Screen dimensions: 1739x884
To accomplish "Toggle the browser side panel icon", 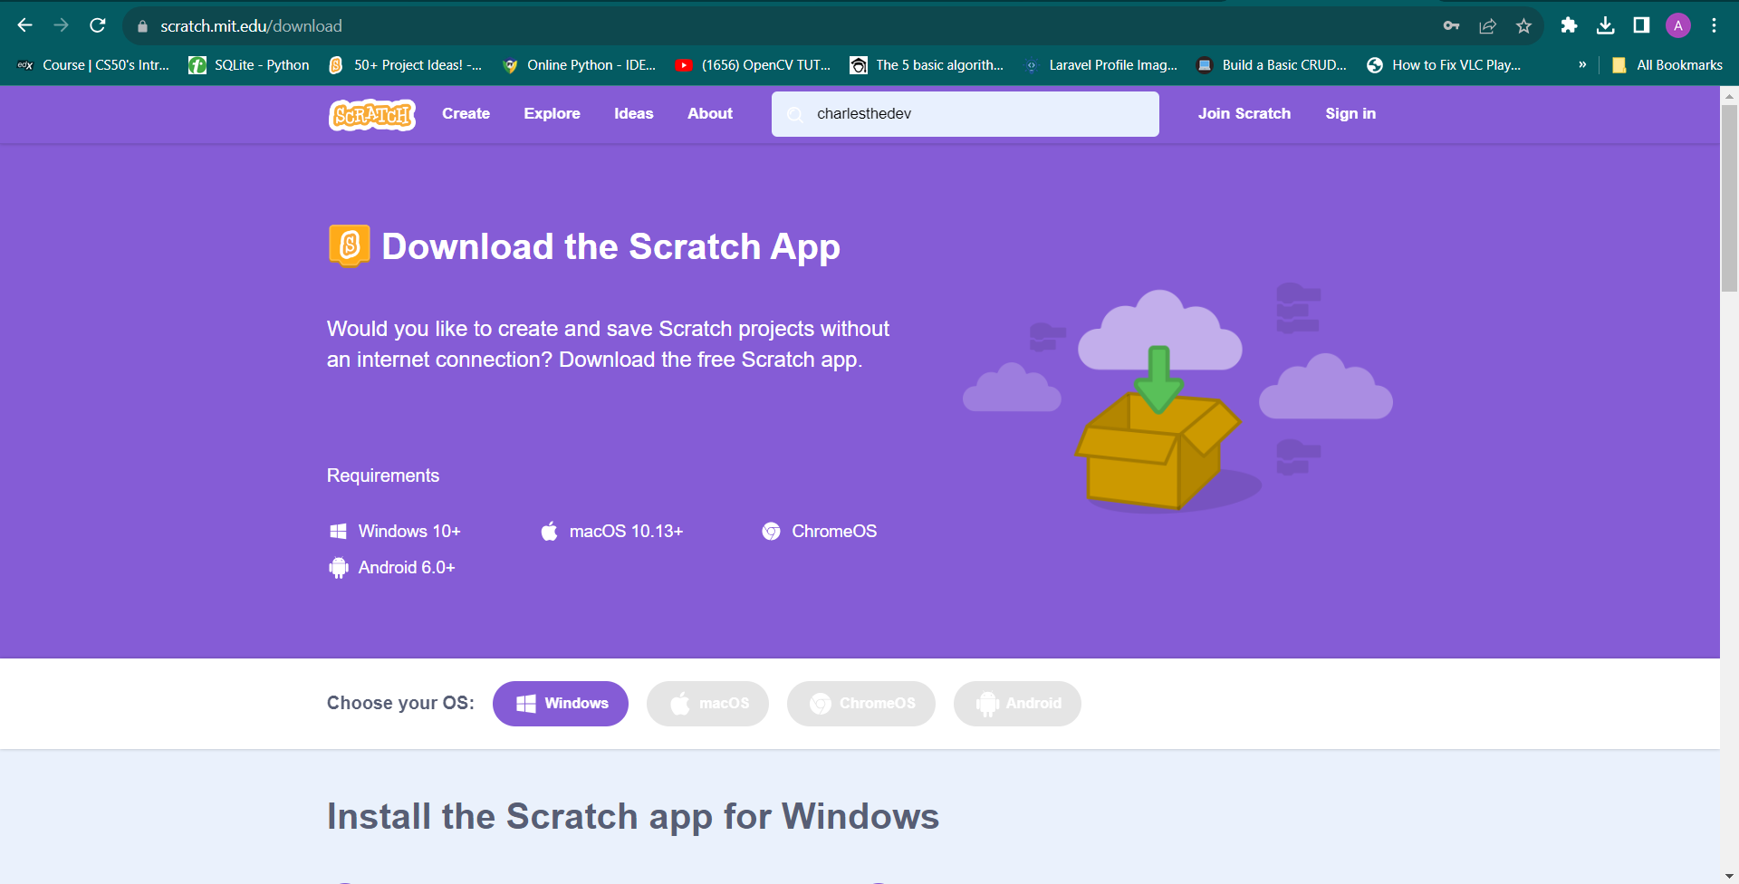I will [1641, 25].
